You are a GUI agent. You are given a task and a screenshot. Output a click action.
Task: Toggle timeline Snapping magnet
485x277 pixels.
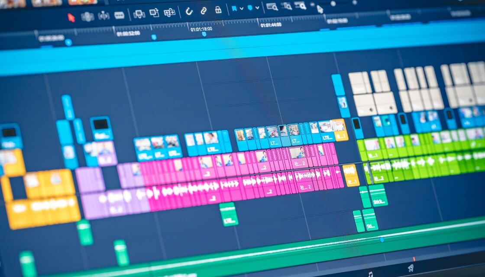[x=189, y=11]
